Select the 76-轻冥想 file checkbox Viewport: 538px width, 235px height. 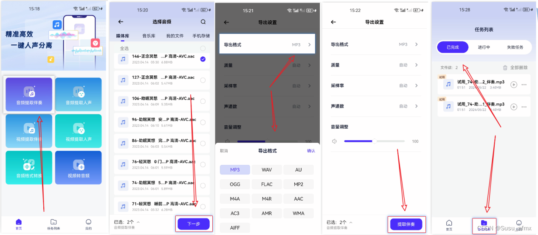point(203,164)
